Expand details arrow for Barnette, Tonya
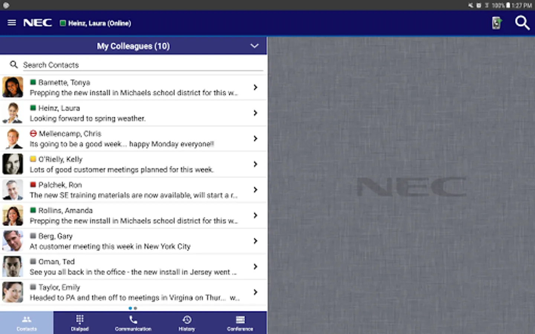This screenshot has height=334, width=535. pyautogui.click(x=255, y=87)
